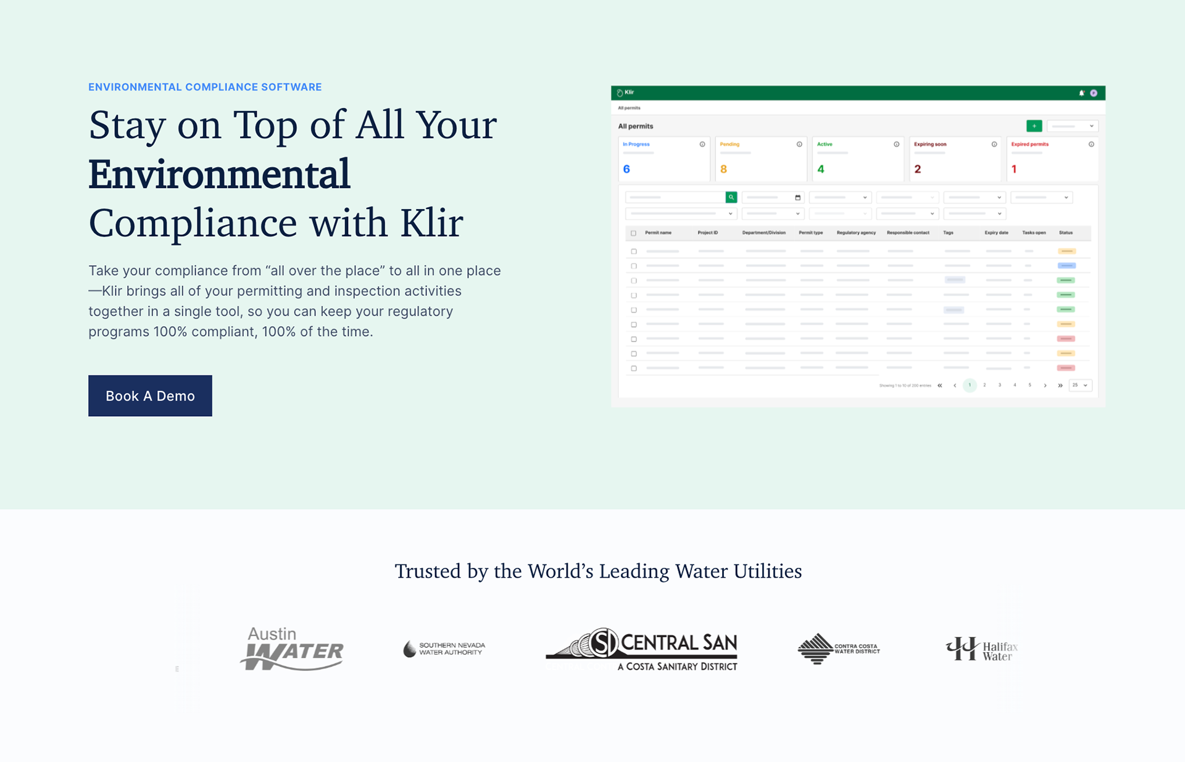
Task: Click the Klir logo in green header
Action: [625, 92]
